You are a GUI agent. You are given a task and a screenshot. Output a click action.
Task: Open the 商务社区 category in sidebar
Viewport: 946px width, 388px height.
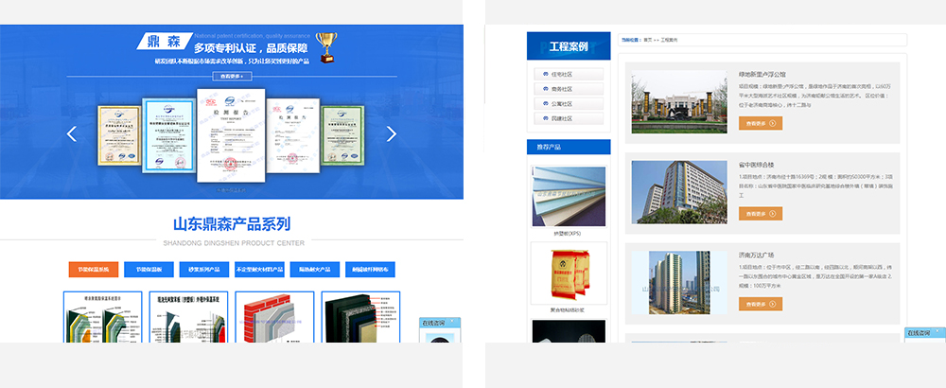[x=569, y=89]
